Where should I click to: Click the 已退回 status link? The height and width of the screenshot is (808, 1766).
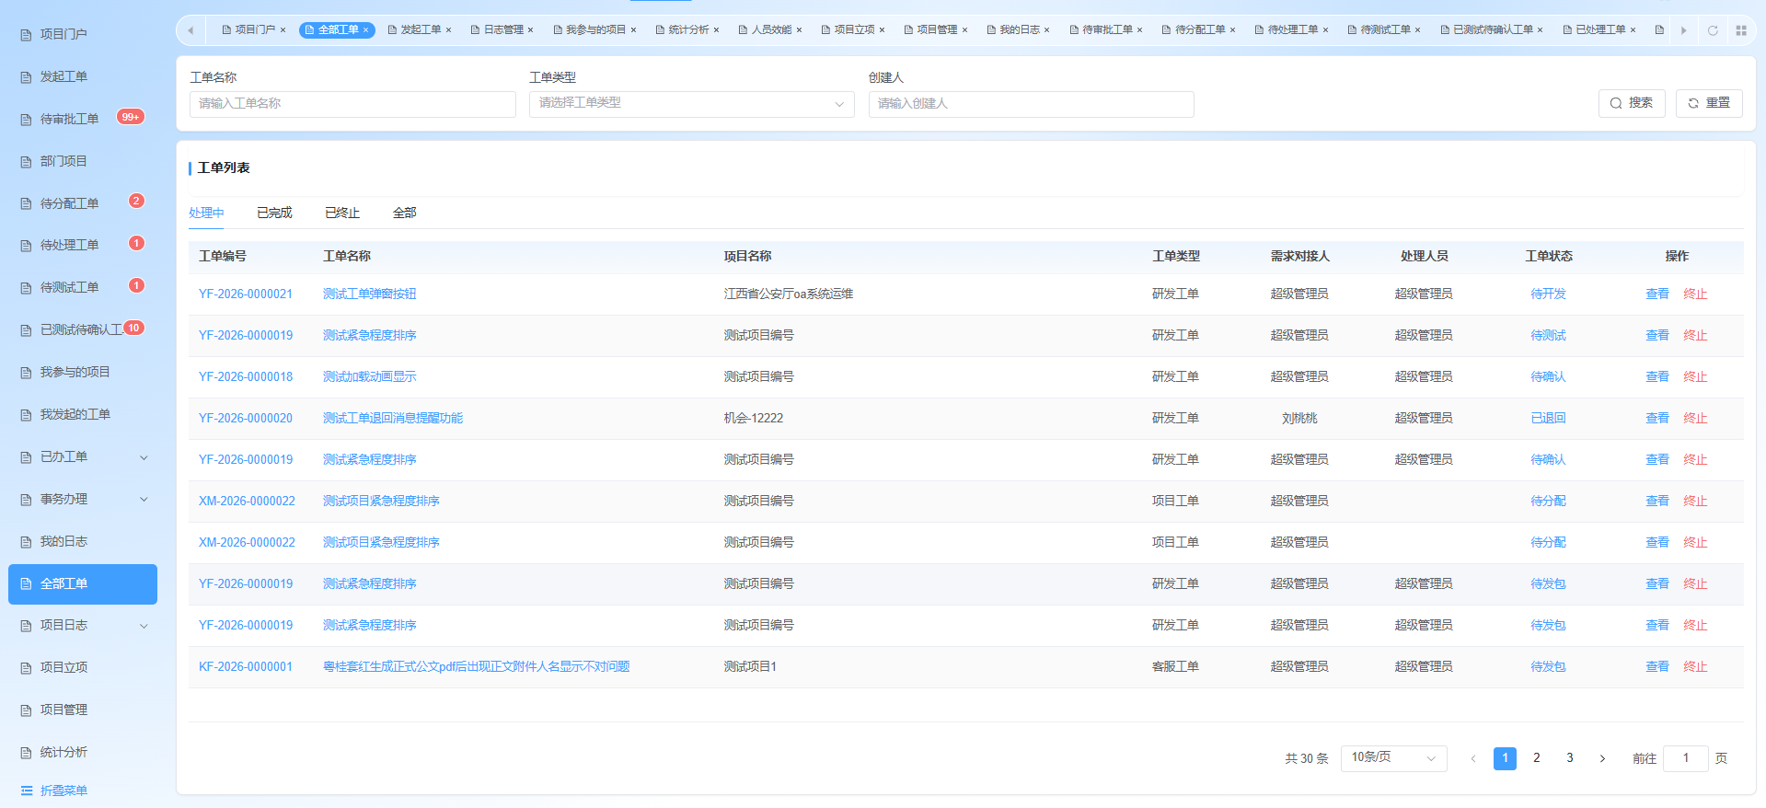click(1548, 419)
